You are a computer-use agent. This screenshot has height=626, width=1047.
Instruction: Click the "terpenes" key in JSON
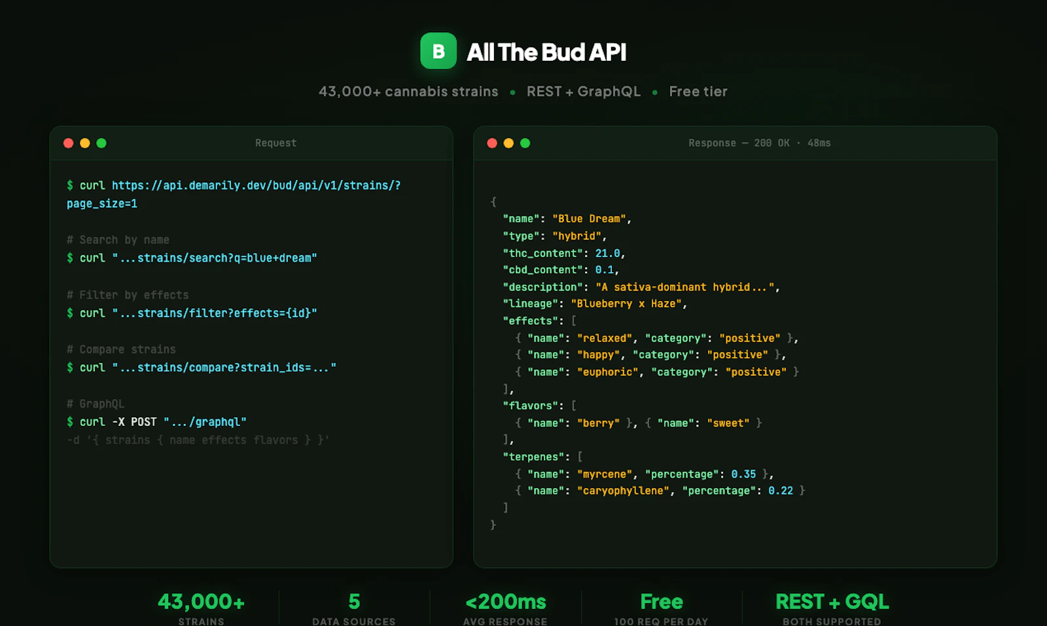coord(533,457)
